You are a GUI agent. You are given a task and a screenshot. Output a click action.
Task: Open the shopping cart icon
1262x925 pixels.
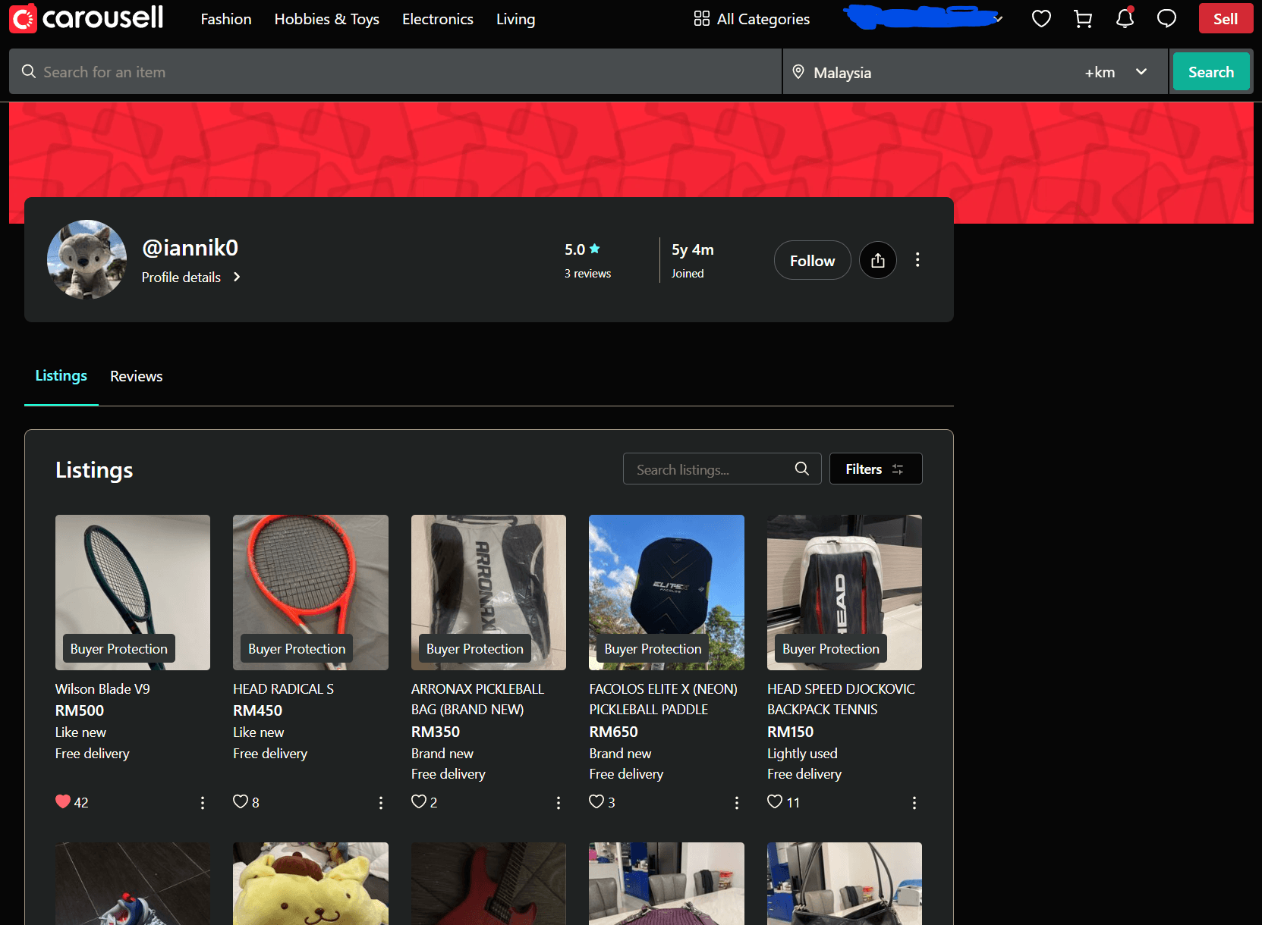click(1083, 19)
